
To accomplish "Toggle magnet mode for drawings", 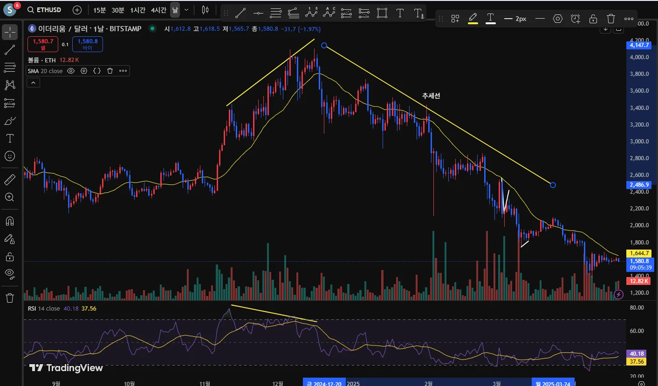I will click(x=10, y=221).
